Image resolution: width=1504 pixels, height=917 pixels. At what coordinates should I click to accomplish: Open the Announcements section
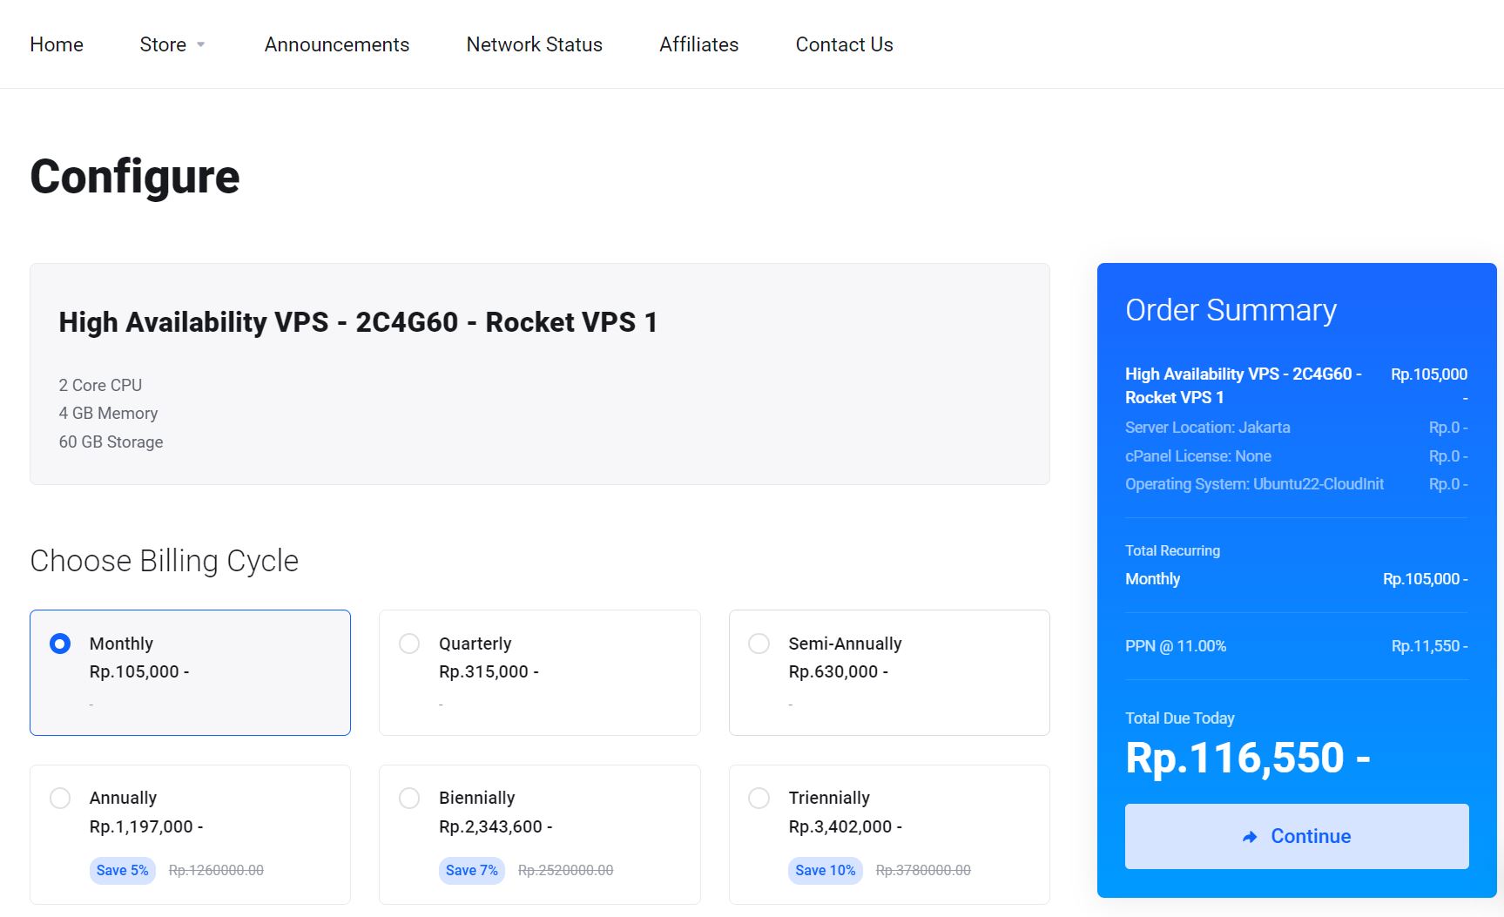(337, 44)
